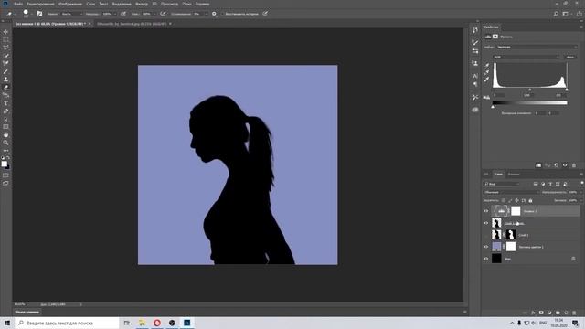585x329 pixels.
Task: Click Photoshop icon on Windows taskbar
Action: 186,323
